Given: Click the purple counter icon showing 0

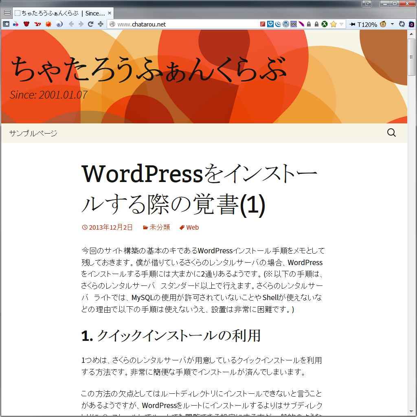Looking at the screenshot, I should click(x=411, y=24).
